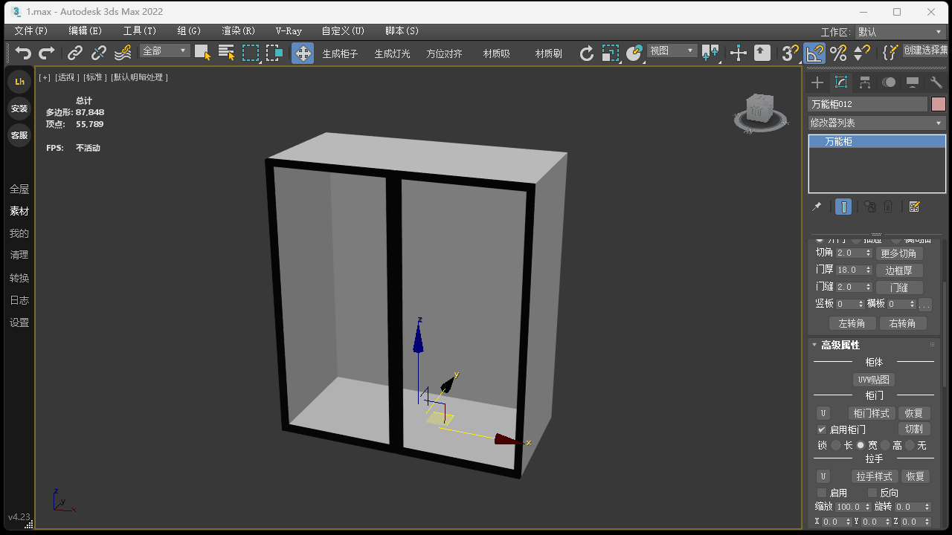Open the 默认 workspace dropdown
Image resolution: width=952 pixels, height=535 pixels.
900,32
